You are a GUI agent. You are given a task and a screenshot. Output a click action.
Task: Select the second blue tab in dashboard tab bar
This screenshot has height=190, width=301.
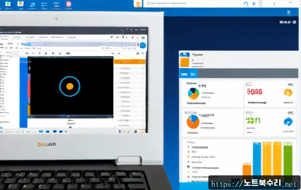[x=193, y=74]
